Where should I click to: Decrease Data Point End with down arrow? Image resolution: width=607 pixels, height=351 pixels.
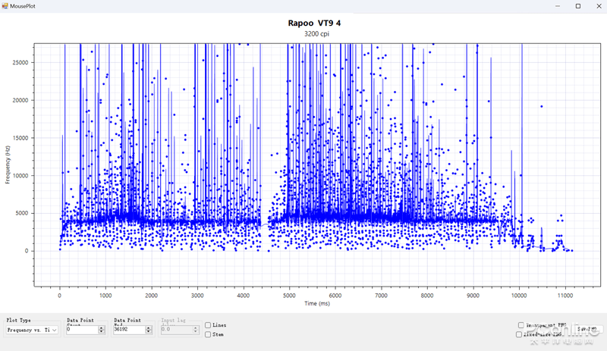(149, 332)
